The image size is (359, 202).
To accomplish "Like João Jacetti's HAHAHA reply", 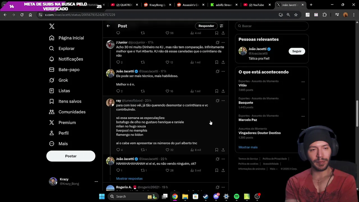I will 167,170.
